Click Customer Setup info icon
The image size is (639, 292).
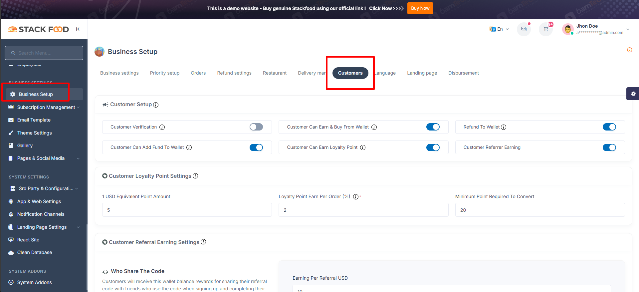[156, 105]
